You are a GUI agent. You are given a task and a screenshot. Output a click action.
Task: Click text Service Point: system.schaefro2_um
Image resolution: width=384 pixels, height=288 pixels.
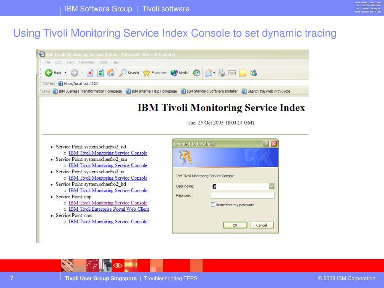pos(91,159)
